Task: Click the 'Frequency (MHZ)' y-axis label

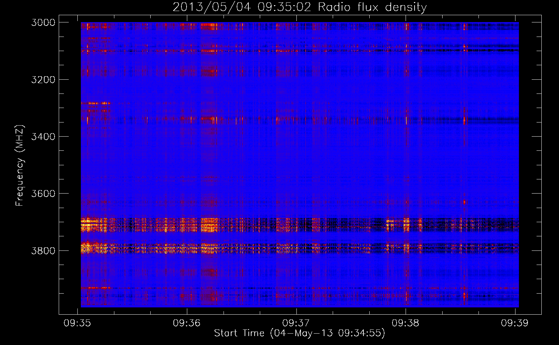Action: [20, 165]
